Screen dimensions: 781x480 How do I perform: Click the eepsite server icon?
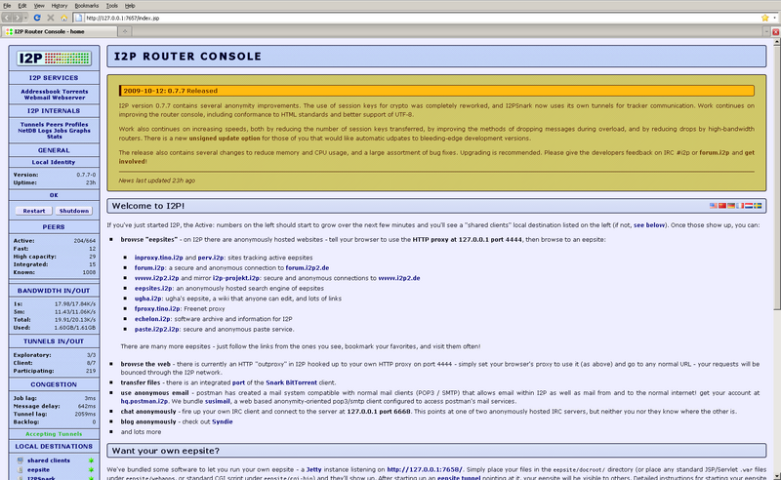click(x=20, y=469)
